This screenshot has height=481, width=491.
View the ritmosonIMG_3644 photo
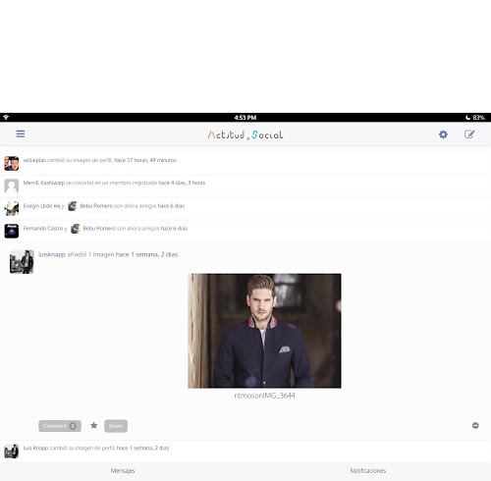pos(264,331)
